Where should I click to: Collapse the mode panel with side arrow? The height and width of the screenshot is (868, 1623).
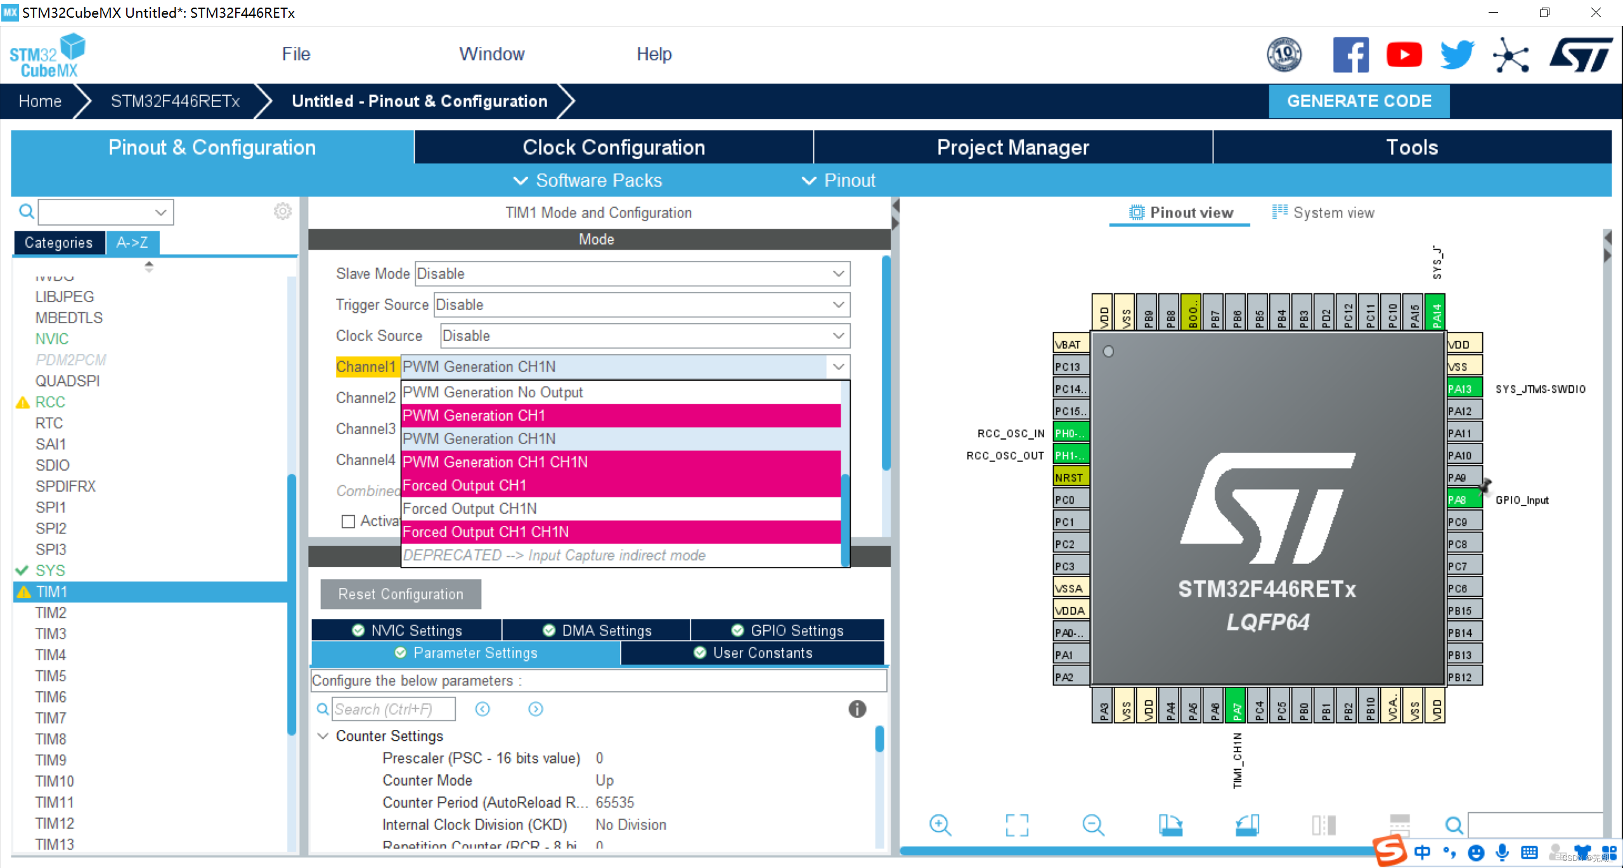click(x=895, y=205)
